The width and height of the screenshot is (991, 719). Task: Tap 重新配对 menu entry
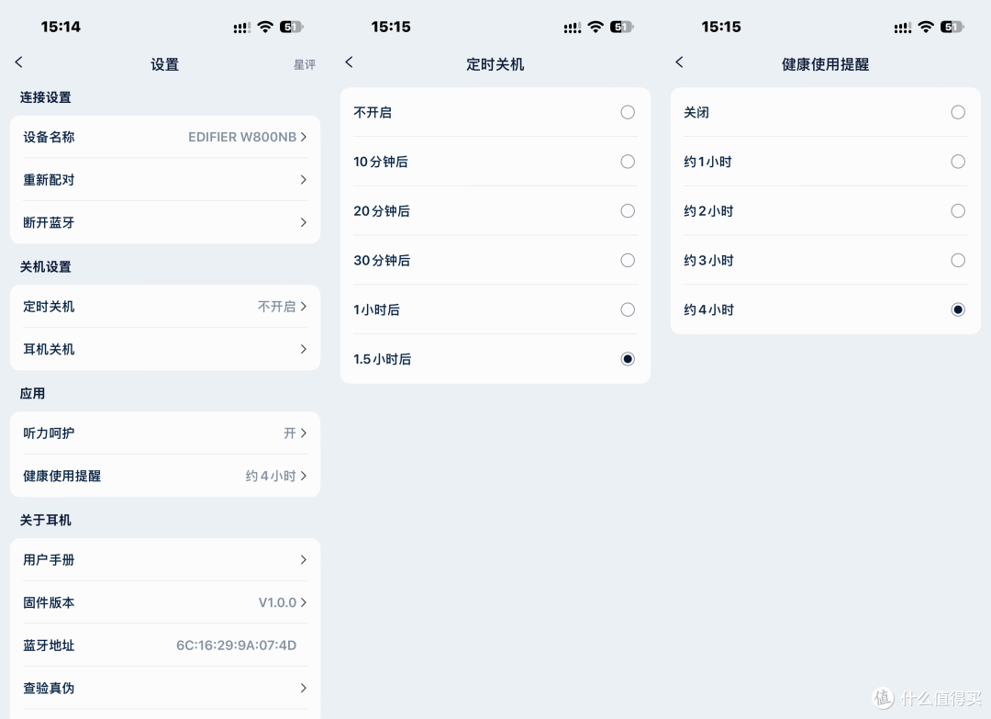pos(165,180)
